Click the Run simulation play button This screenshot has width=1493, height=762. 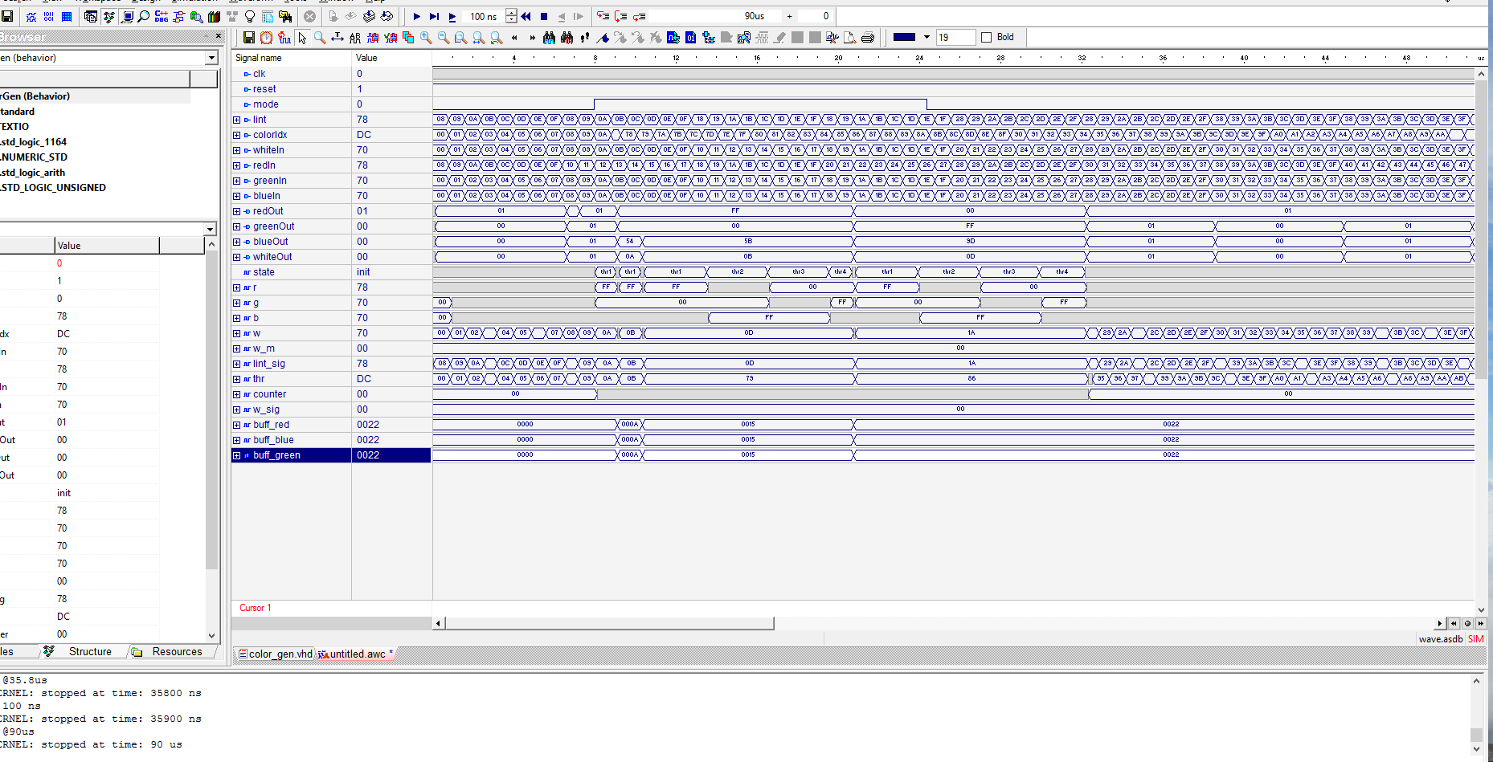click(416, 16)
